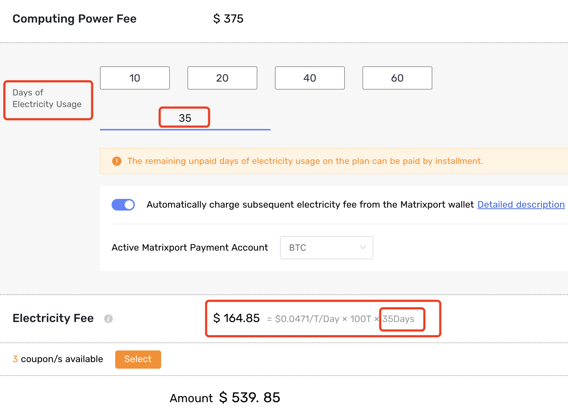This screenshot has width=568, height=408.
Task: Click the Days of Electricity Usage label
Action: click(47, 98)
